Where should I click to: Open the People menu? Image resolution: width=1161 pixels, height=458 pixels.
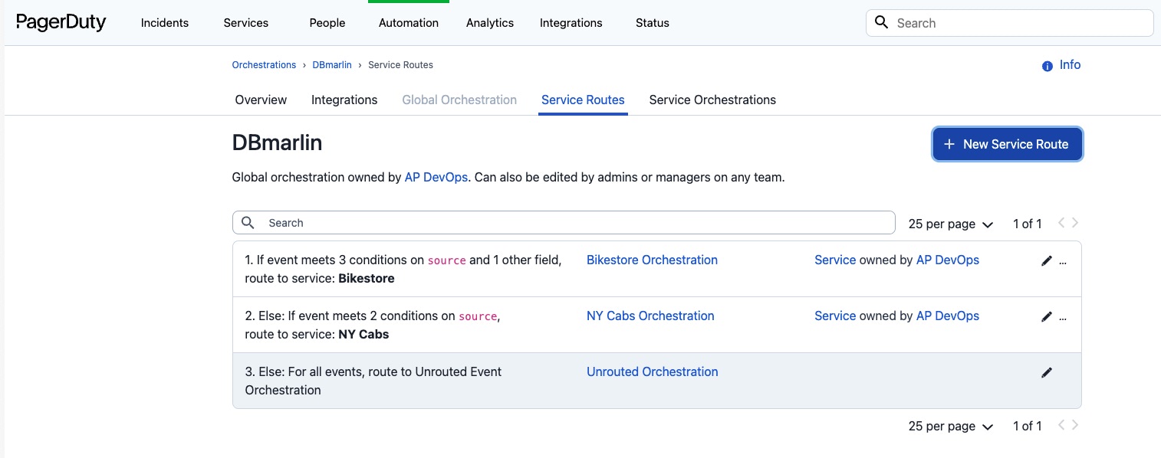(x=327, y=23)
